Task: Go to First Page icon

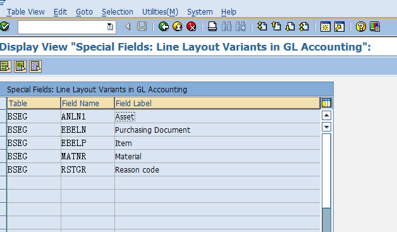Action: (x=262, y=27)
